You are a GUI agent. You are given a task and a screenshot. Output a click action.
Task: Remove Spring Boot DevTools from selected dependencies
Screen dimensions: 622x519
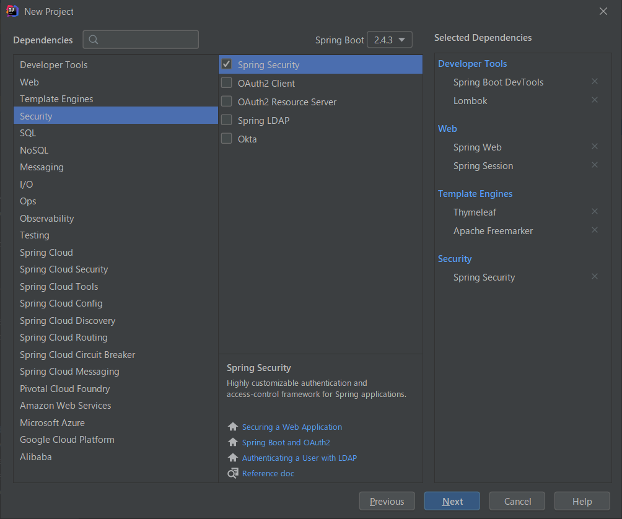(x=595, y=81)
